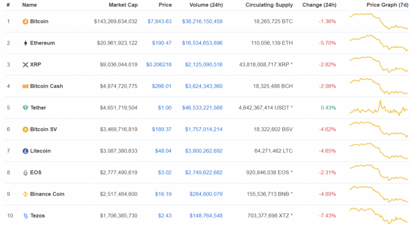The image size is (410, 226).
Task: Select Binance Coin change -4.89%
Action: coord(327,194)
